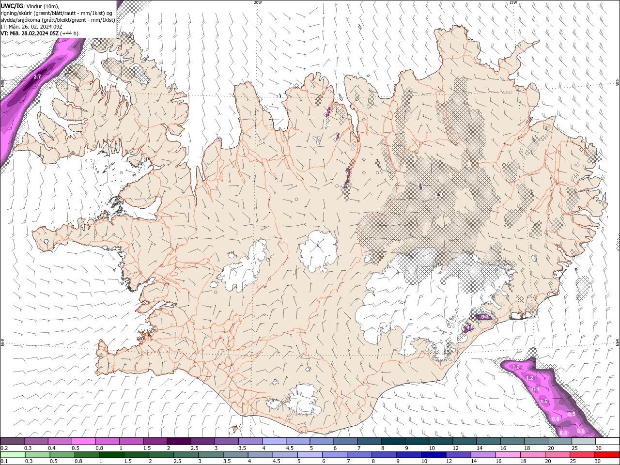This screenshot has height=465, width=620.
Task: Click the 0.7 value near the southeast coast
Action: [x=484, y=317]
